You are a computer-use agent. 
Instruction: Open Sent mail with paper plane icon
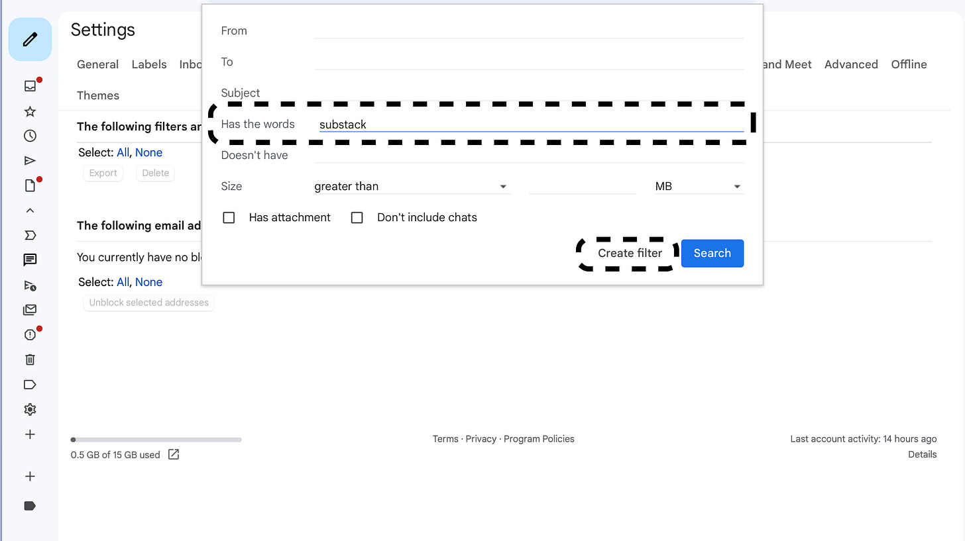(30, 160)
